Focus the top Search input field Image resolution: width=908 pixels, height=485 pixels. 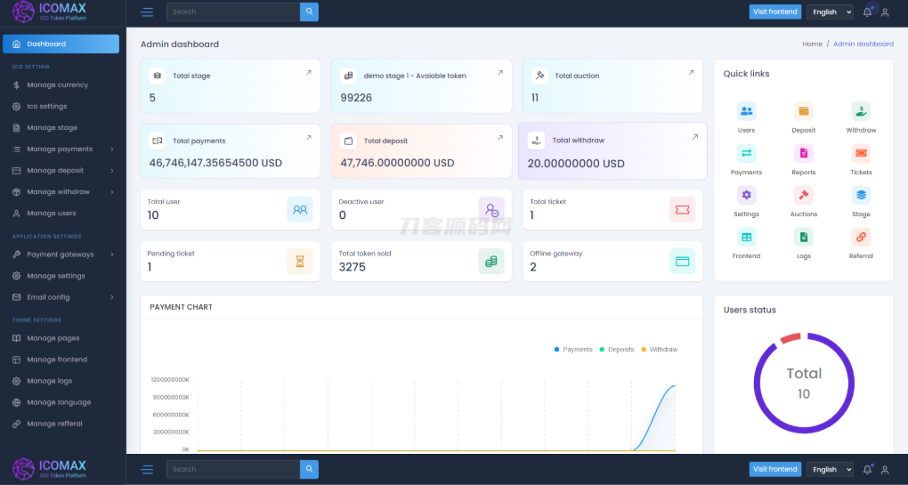coord(233,12)
